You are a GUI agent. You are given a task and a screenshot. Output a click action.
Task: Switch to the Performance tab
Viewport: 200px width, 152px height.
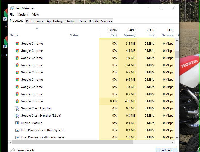click(35, 21)
